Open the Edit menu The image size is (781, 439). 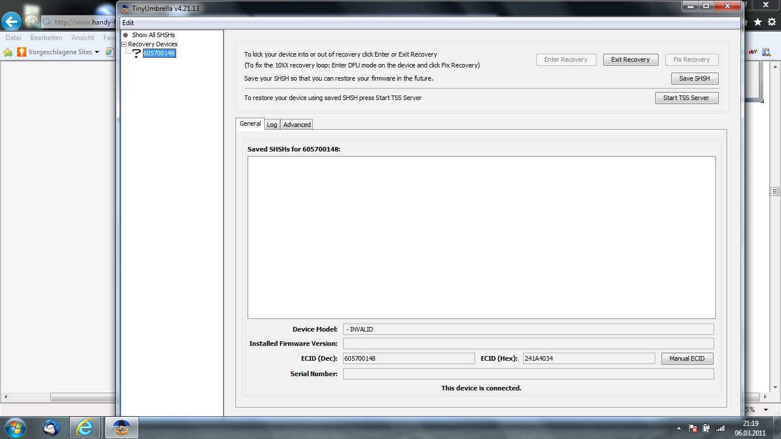point(128,23)
